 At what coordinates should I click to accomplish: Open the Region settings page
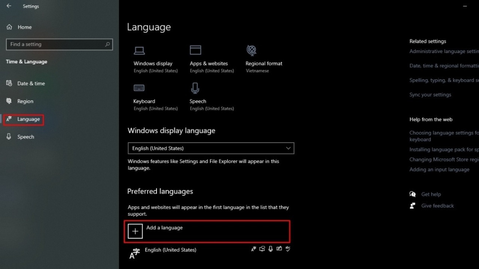coord(25,101)
